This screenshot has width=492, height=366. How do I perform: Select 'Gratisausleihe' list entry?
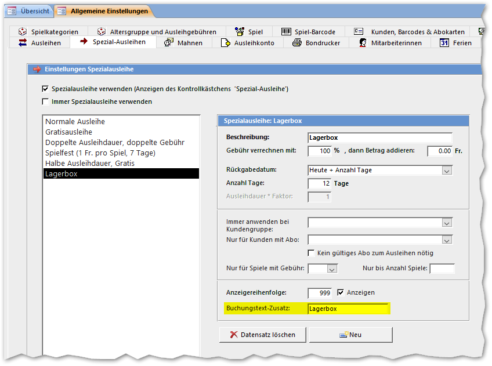[121, 132]
